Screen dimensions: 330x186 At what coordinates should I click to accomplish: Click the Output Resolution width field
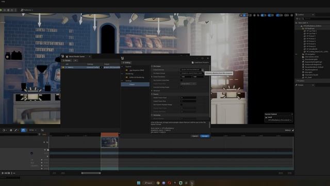[186, 77]
